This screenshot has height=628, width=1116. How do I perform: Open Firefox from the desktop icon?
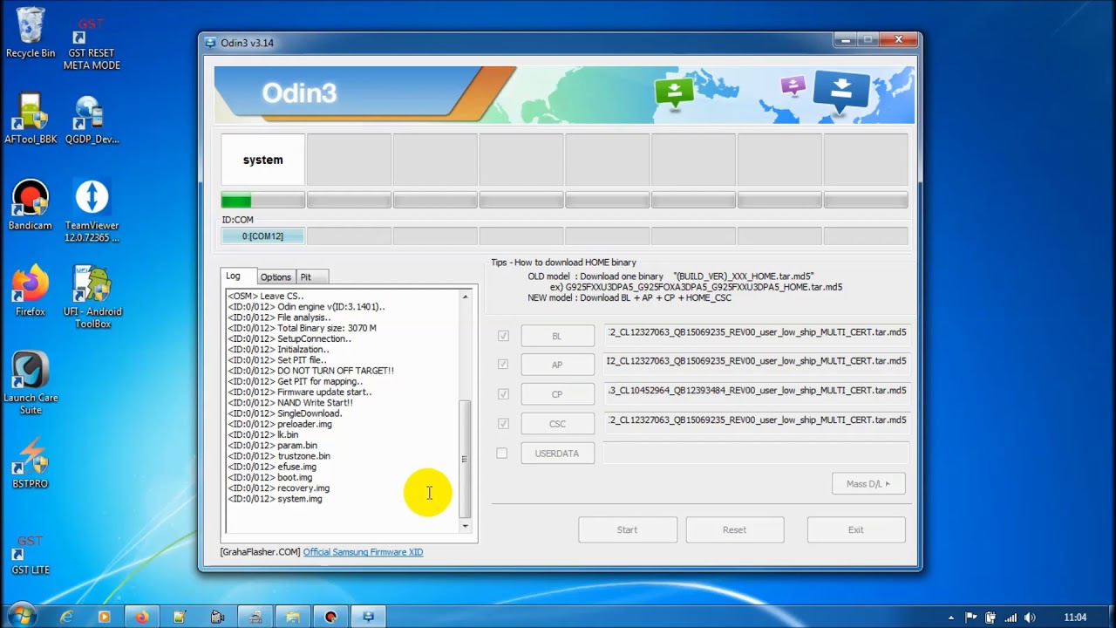point(31,291)
